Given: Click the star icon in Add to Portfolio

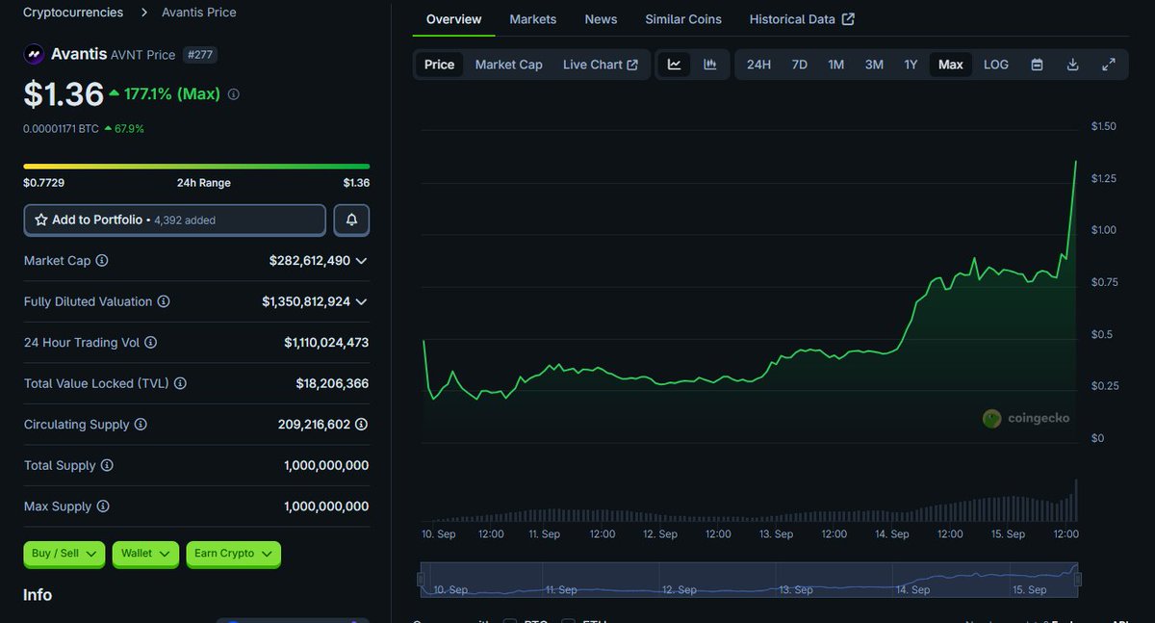Looking at the screenshot, I should [x=41, y=220].
